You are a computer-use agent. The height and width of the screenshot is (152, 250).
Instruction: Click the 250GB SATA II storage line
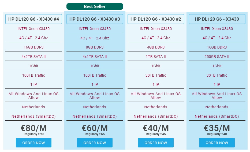(x=217, y=57)
